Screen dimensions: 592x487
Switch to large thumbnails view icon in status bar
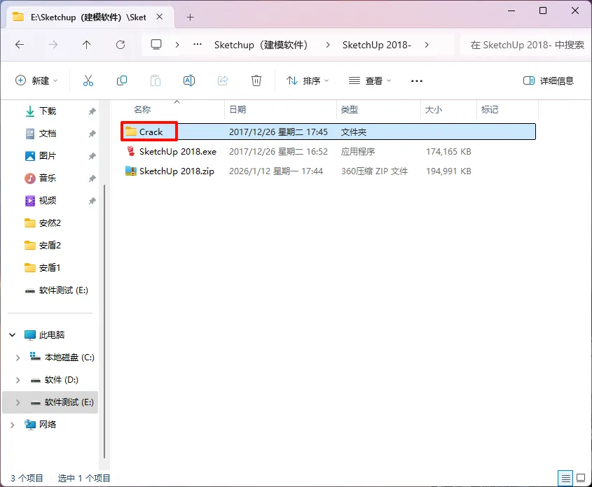[x=581, y=478]
